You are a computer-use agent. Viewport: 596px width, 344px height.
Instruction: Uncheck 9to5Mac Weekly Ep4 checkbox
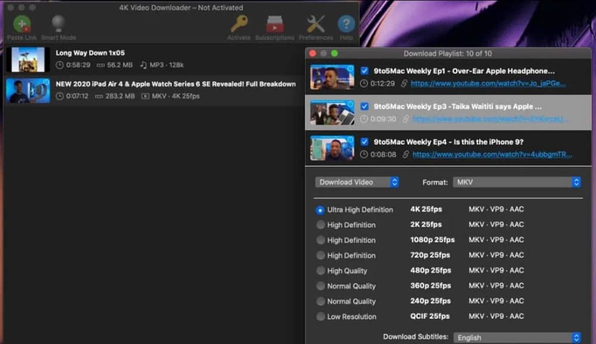(364, 142)
